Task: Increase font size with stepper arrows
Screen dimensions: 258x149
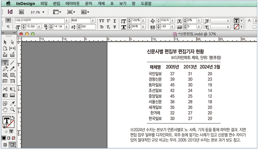Action: pos(24,27)
